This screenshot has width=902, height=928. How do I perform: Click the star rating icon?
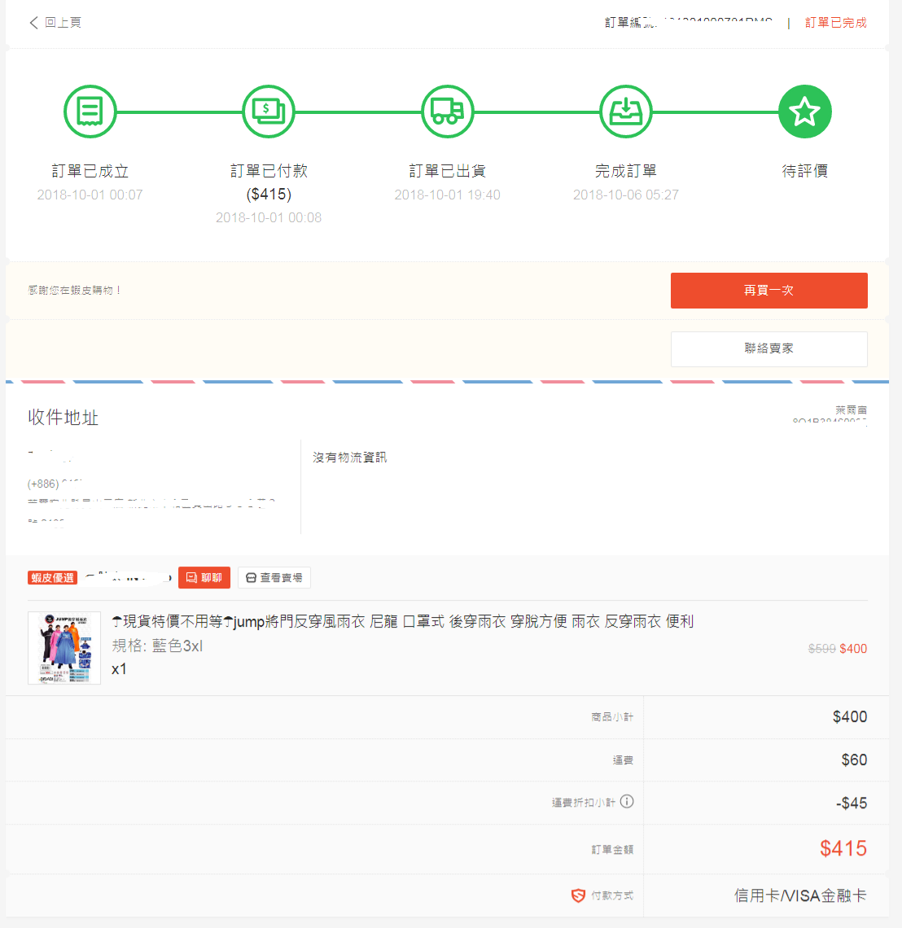tap(804, 112)
